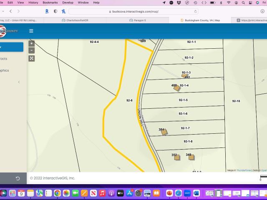Image resolution: width=267 pixels, height=200 pixels.
Task: Click parcel label 92-1-7
Action: [x=185, y=128]
